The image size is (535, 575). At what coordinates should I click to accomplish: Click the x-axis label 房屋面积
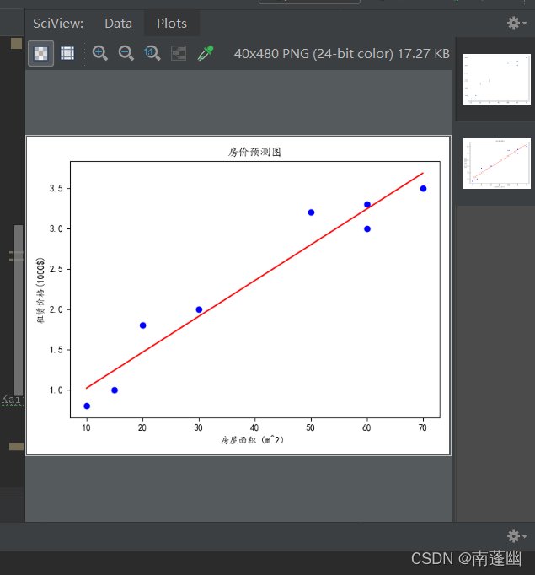[253, 440]
